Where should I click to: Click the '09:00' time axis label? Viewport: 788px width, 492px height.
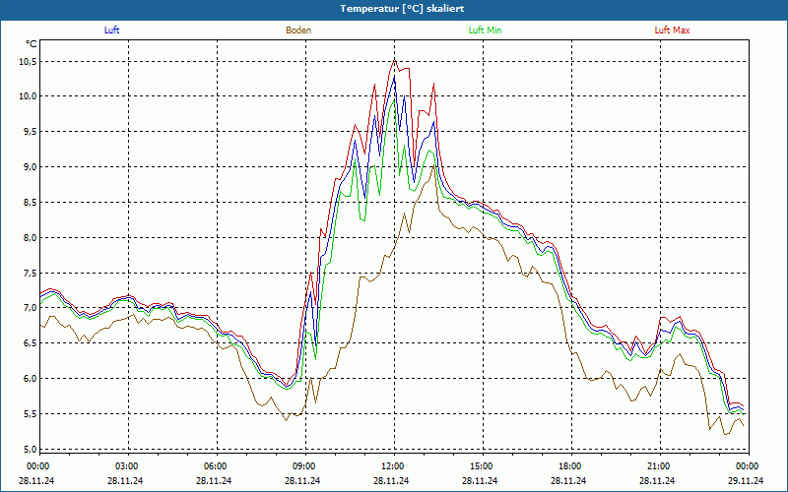pyautogui.click(x=305, y=466)
